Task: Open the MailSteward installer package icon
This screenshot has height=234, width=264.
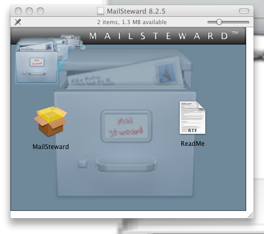Action: pos(50,121)
